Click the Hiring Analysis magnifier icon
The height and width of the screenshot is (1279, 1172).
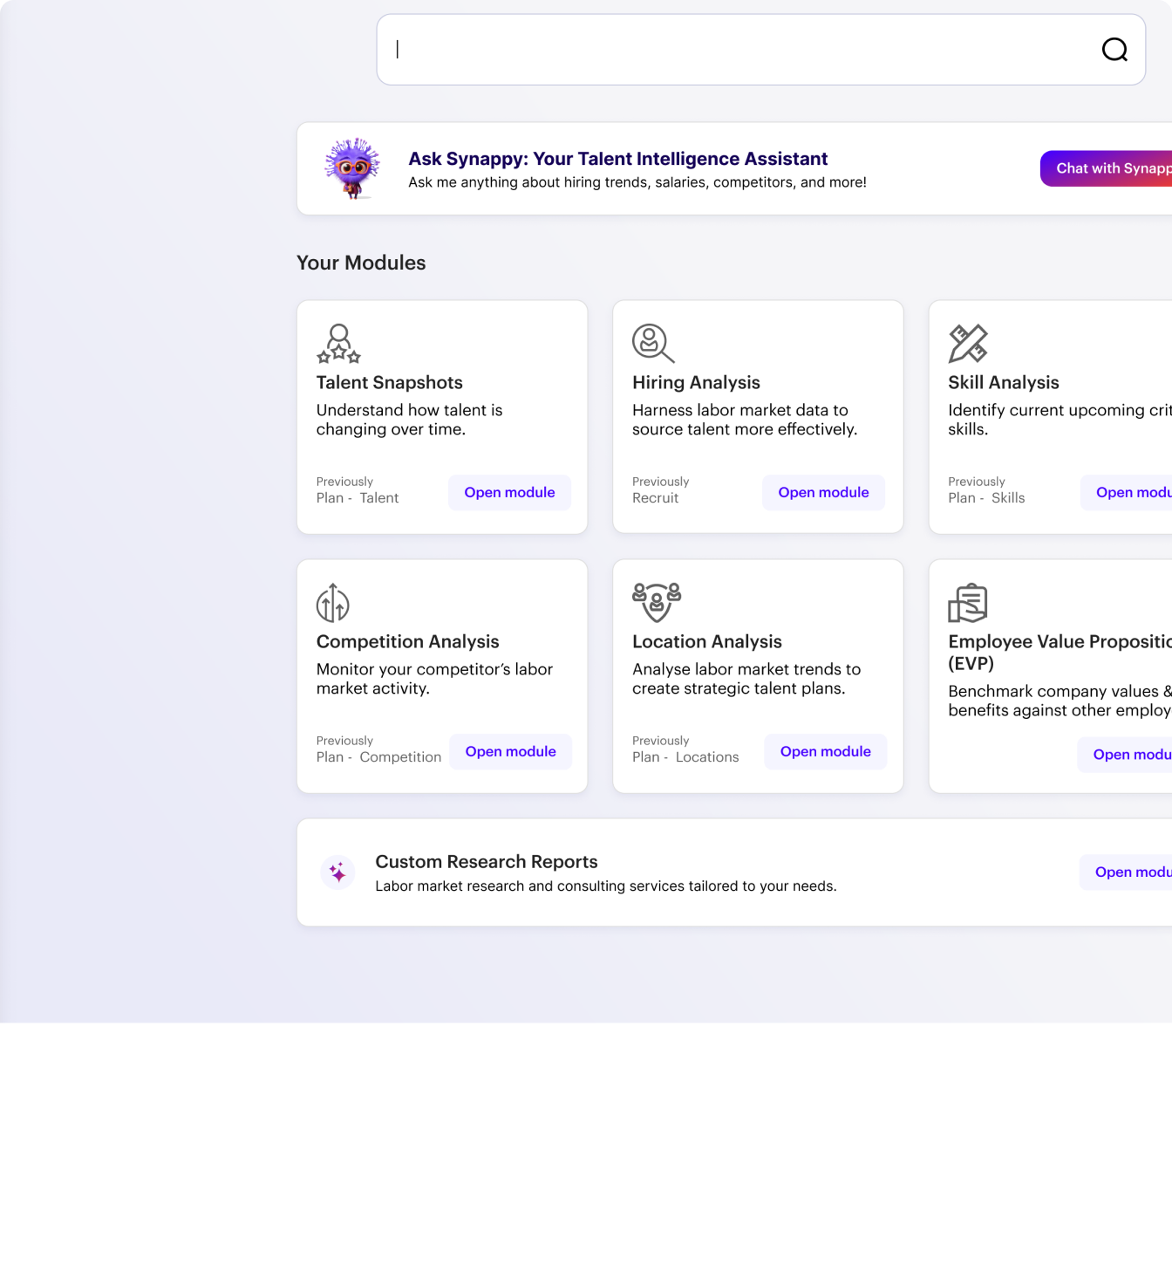pos(653,344)
